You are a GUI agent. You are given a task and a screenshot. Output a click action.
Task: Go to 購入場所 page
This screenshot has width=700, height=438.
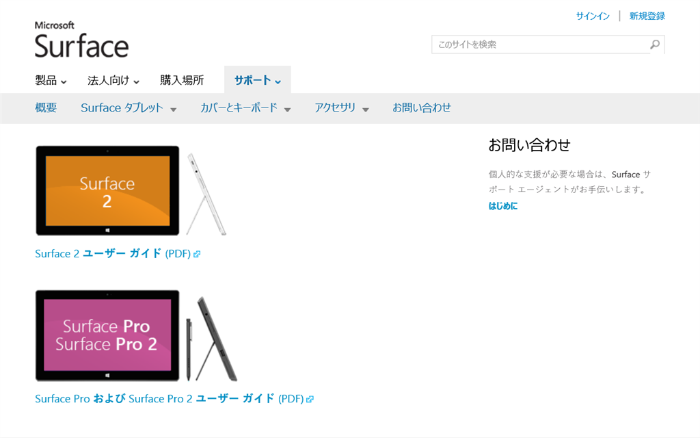182,81
